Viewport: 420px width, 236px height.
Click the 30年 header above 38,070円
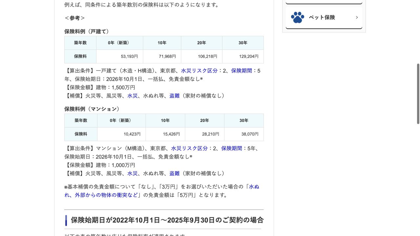(x=244, y=121)
